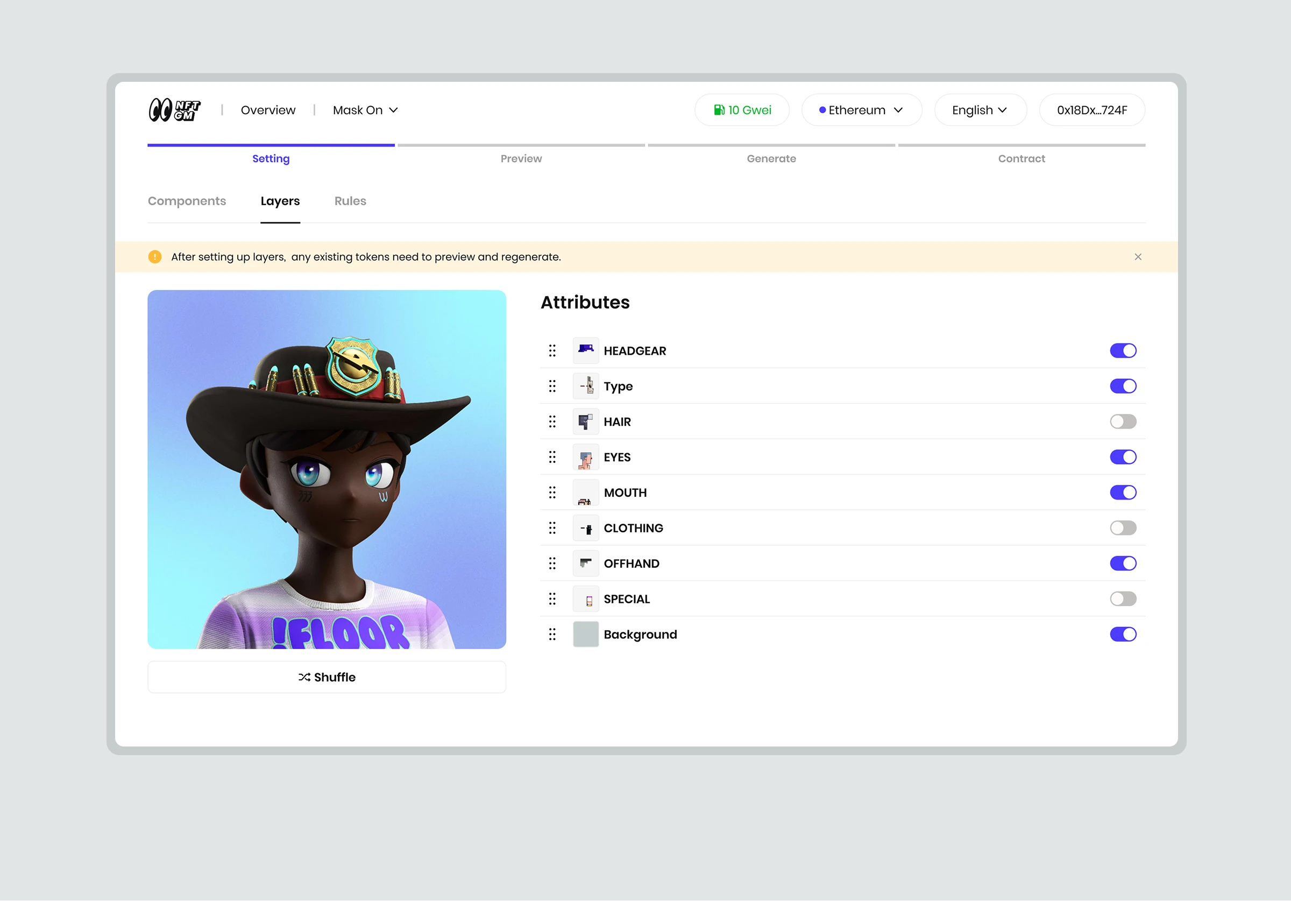This screenshot has height=901, width=1291.
Task: Enable the HAIR layer toggle
Action: click(1123, 421)
